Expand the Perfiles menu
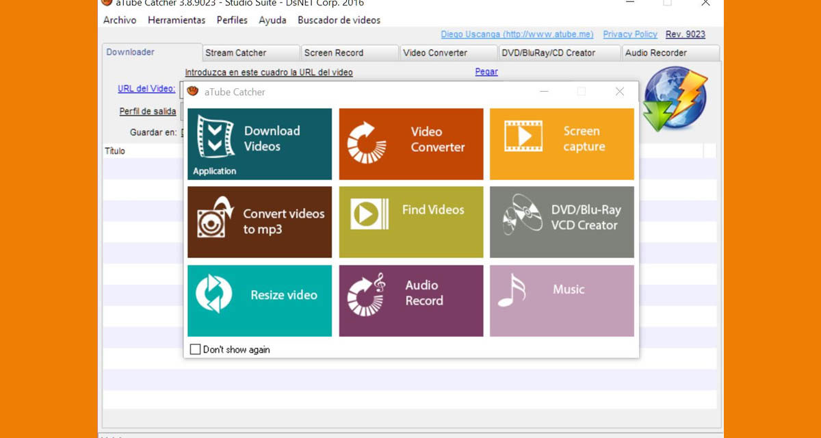This screenshot has width=821, height=438. [232, 21]
